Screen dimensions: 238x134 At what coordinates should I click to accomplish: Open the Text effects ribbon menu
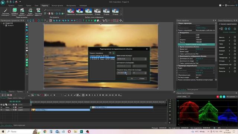click(38, 12)
